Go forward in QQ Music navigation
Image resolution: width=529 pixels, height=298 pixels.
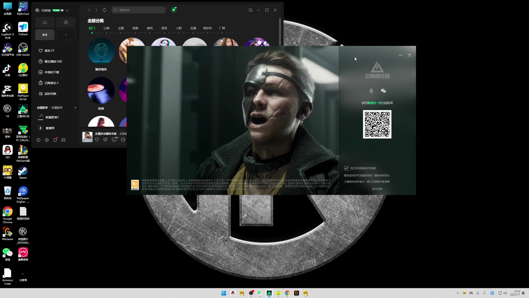click(96, 10)
